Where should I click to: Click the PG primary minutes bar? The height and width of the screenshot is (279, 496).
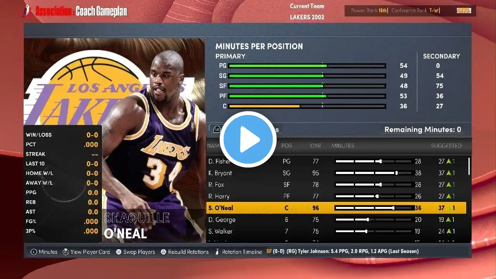point(307,66)
